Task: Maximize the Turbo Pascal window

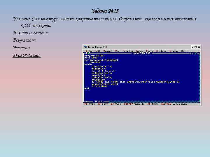Action: [x=195, y=47]
